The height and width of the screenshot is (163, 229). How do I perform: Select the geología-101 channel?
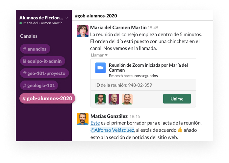[39, 86]
